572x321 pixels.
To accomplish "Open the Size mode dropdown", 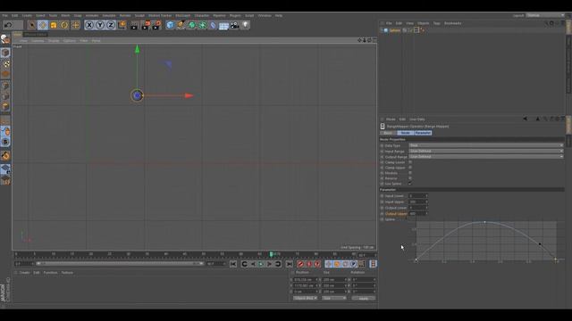I will click(x=334, y=298).
